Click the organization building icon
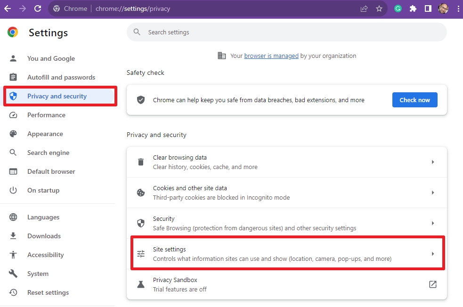The height and width of the screenshot is (307, 463). (222, 56)
